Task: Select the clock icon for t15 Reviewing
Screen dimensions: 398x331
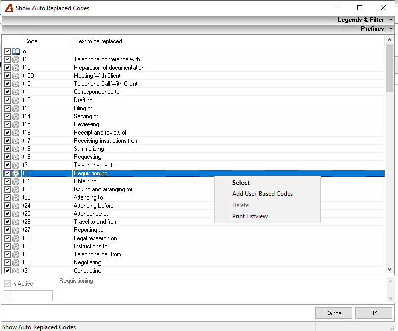Action: click(x=16, y=125)
